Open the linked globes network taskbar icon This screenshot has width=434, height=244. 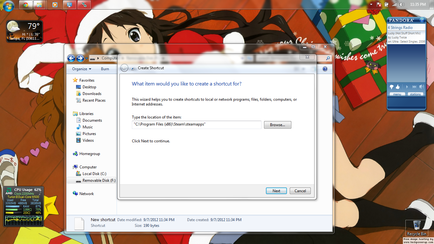(x=84, y=5)
